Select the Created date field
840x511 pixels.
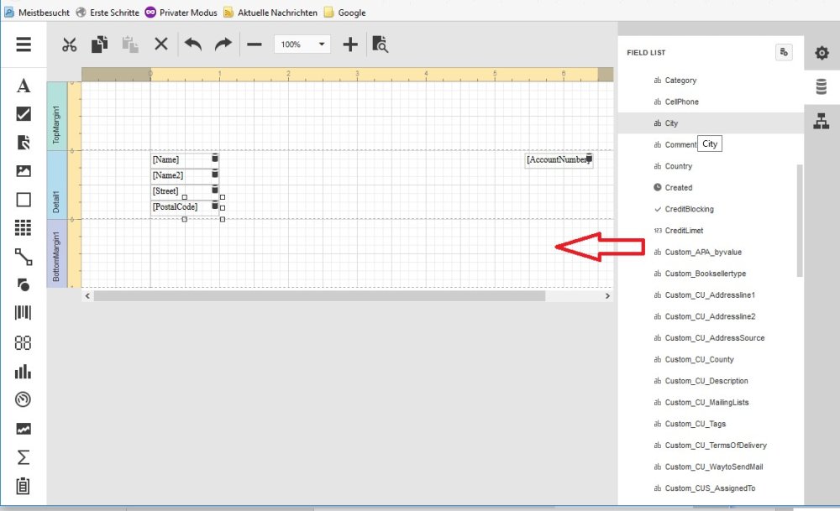point(711,187)
